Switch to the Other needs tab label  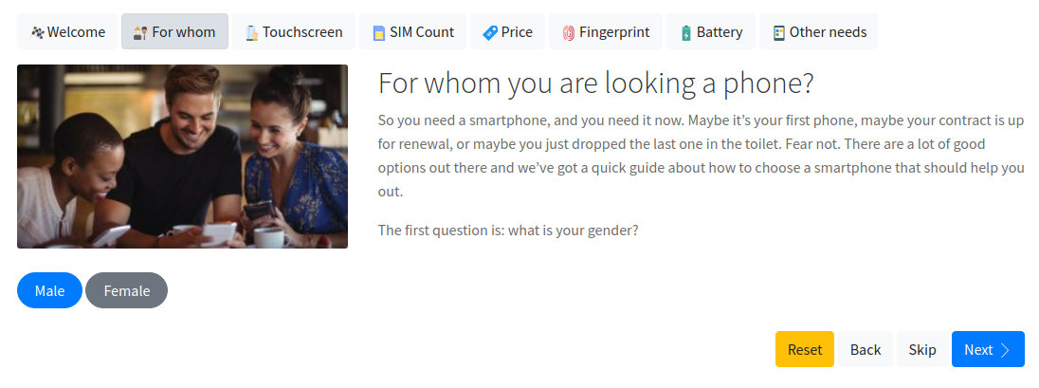tap(828, 32)
